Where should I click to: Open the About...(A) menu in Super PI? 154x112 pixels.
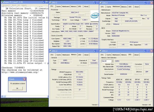[x=16, y=5]
